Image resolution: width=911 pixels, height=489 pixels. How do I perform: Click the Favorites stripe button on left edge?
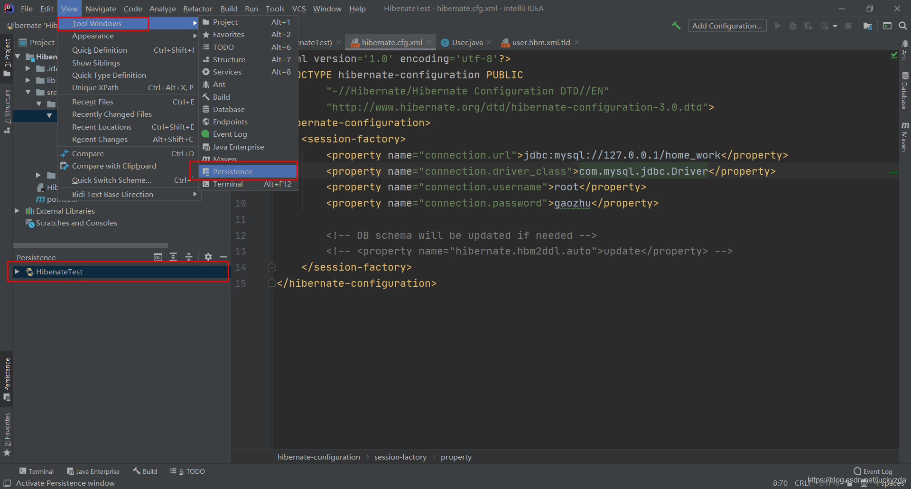[x=7, y=434]
